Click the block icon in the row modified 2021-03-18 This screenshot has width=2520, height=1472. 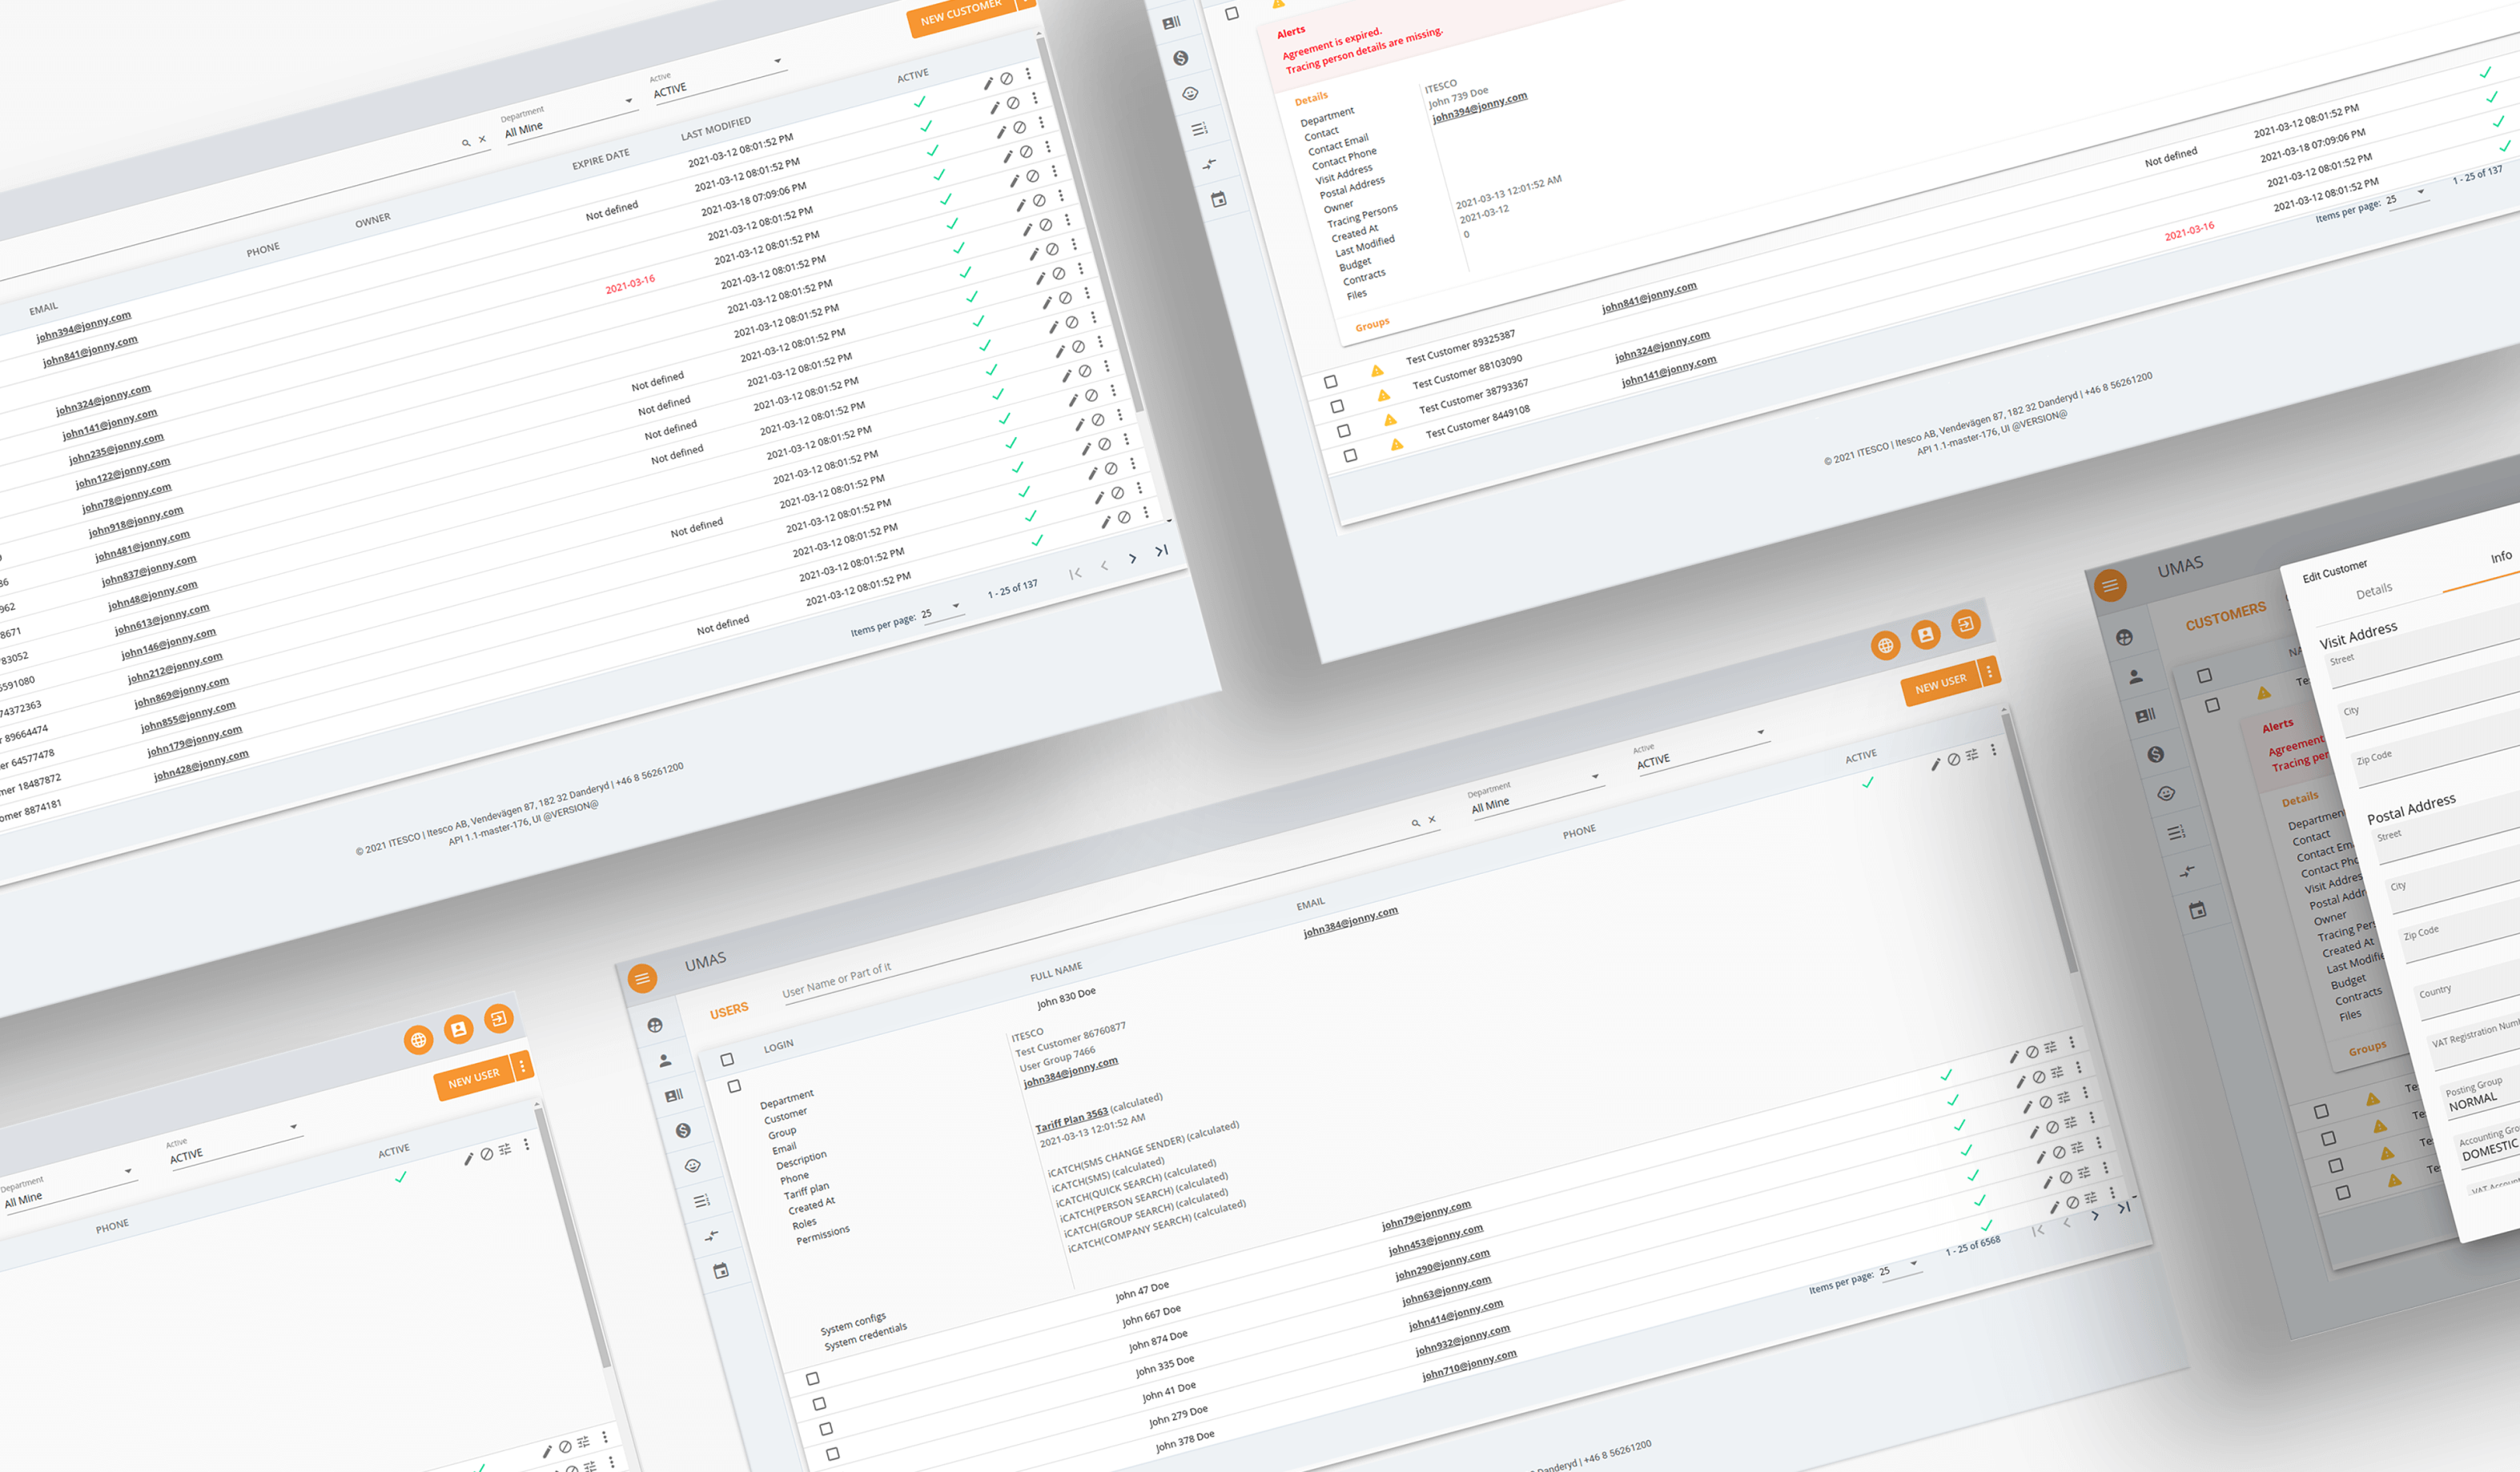[1019, 127]
